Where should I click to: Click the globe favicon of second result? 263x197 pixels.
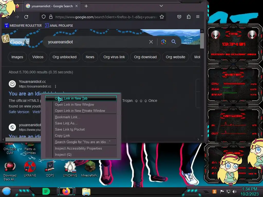[x=12, y=127]
